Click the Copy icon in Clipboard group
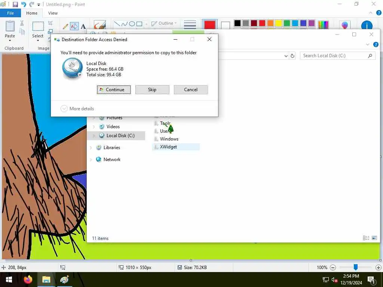Image resolution: width=383 pixels, height=287 pixels. 22,31
